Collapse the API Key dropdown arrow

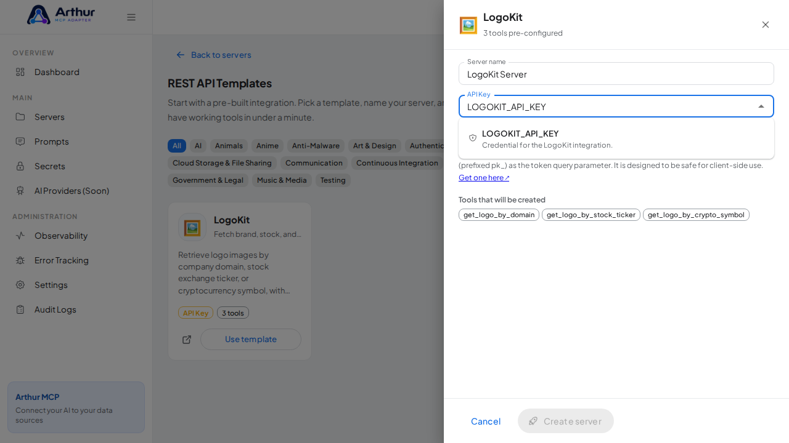coord(761,106)
